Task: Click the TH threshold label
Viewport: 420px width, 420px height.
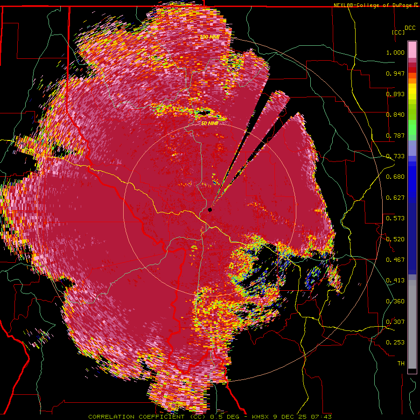Action: point(401,364)
